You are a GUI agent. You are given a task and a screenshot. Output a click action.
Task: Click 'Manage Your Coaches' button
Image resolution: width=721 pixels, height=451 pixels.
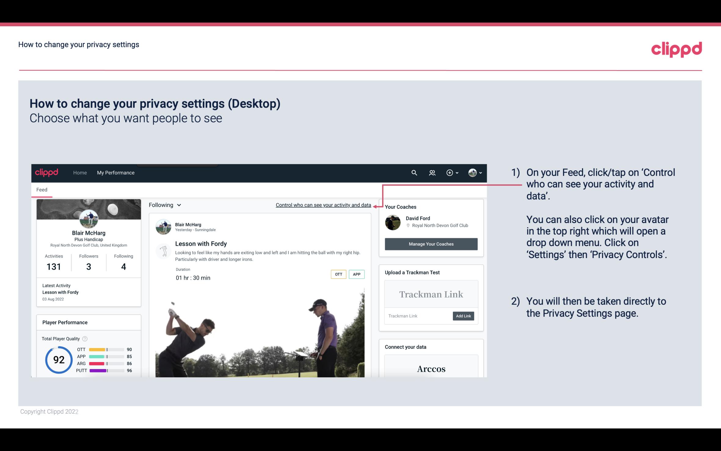431,244
